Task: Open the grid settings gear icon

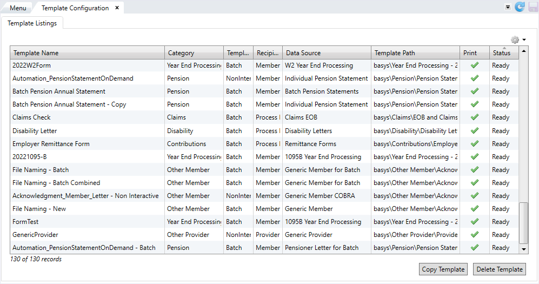Action: click(x=515, y=40)
